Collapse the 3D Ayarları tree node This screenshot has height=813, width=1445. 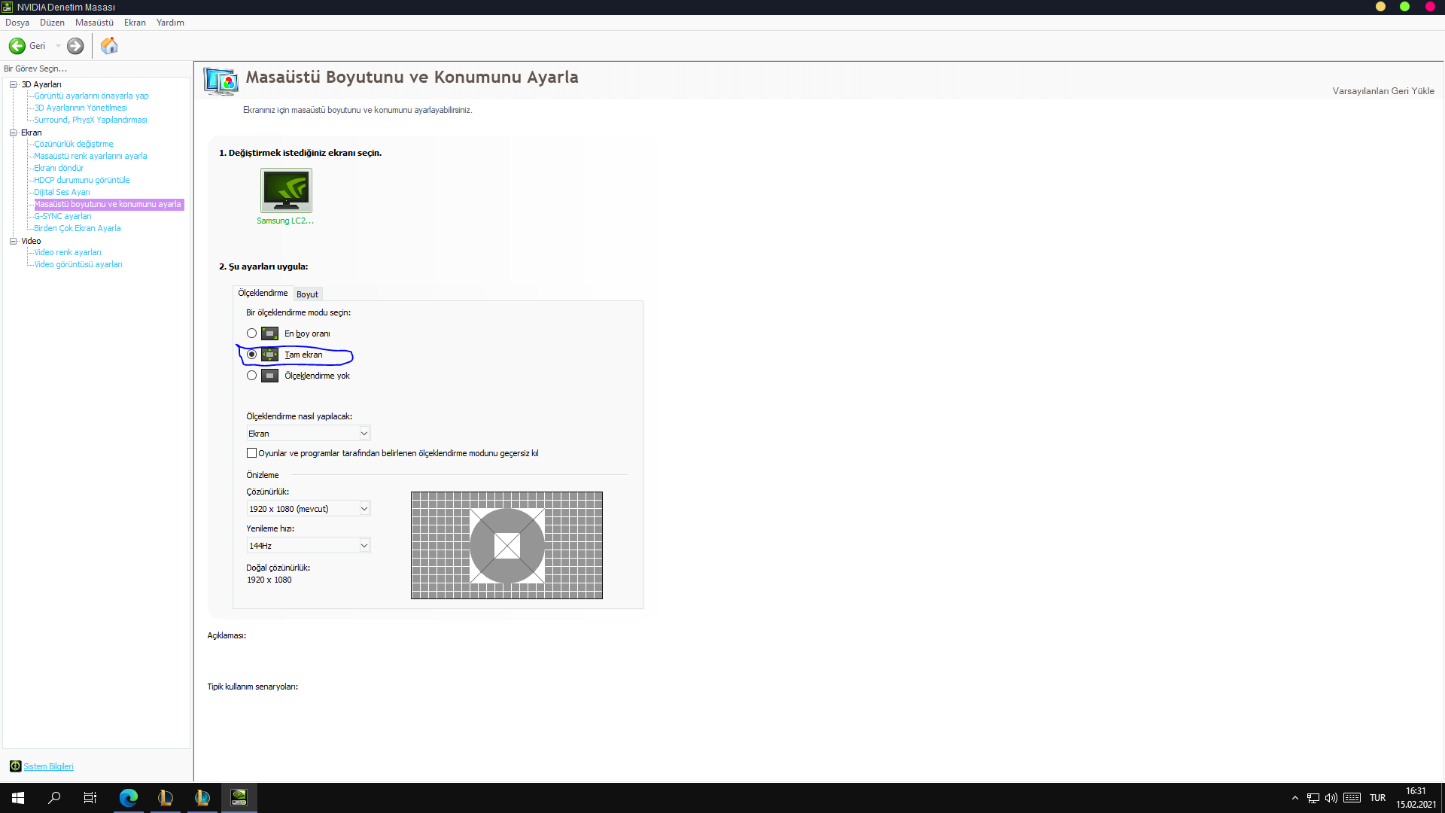[13, 84]
